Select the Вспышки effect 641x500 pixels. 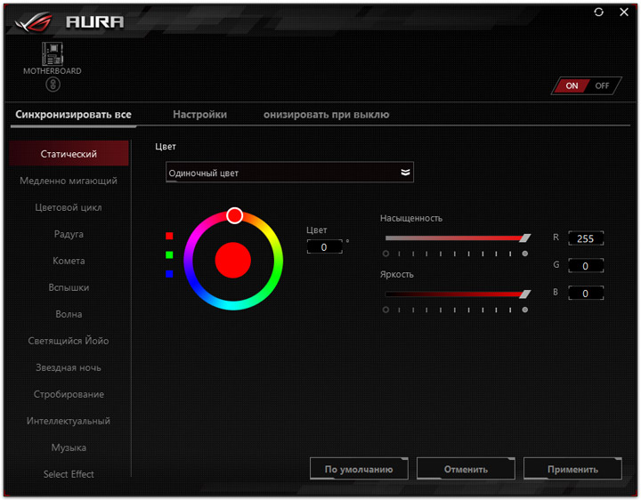(x=69, y=287)
